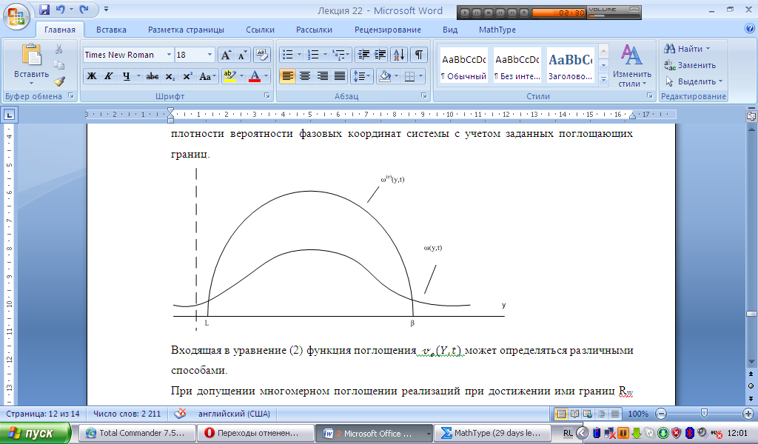Click the Выделить selection button
This screenshot has width=758, height=444.
(693, 81)
